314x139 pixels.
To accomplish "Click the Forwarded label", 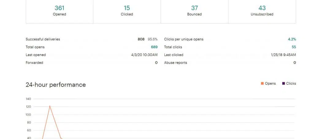I will click(x=34, y=63).
